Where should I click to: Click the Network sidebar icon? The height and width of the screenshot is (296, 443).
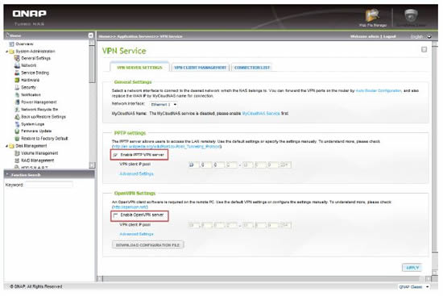pos(17,65)
